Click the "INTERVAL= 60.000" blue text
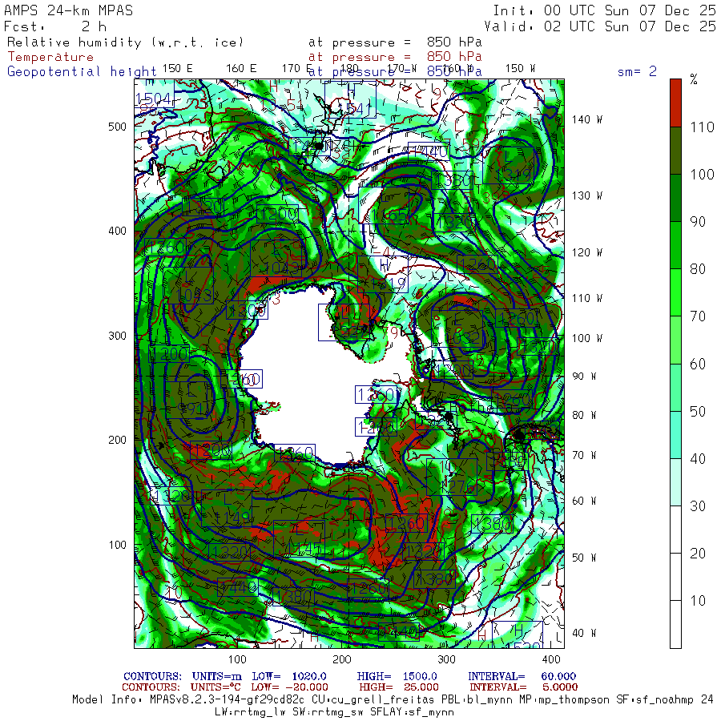Image resolution: width=721 pixels, height=721 pixels. [522, 676]
